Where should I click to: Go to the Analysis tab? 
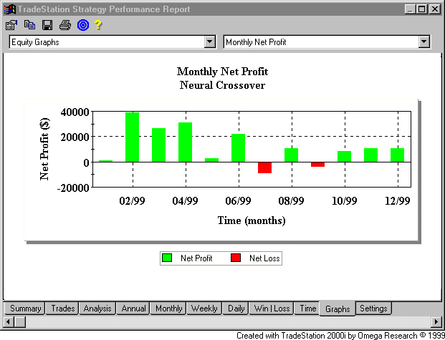pyautogui.click(x=97, y=309)
